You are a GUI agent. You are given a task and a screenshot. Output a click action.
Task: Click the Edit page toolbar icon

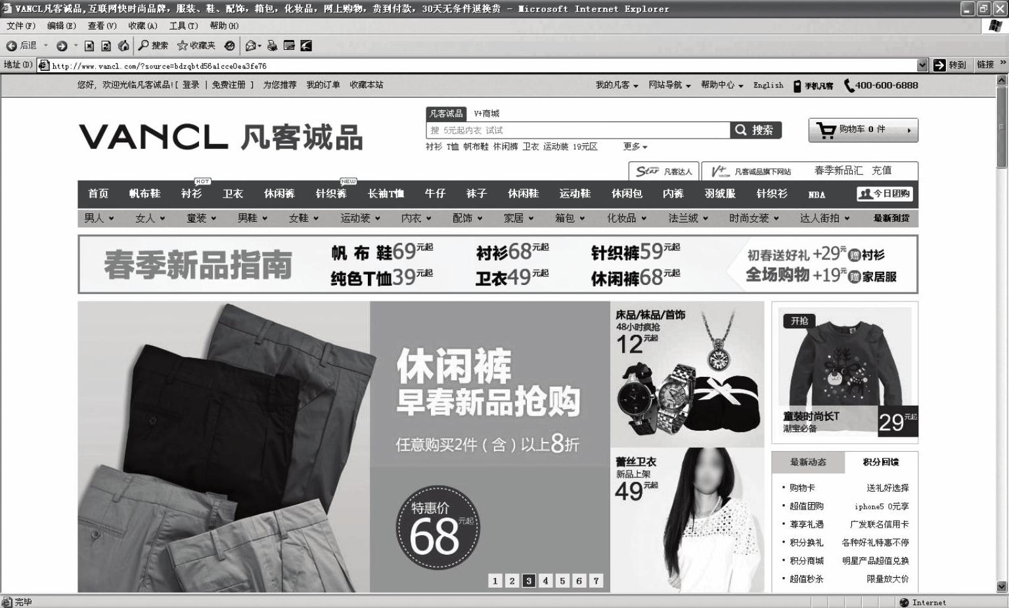[x=289, y=45]
